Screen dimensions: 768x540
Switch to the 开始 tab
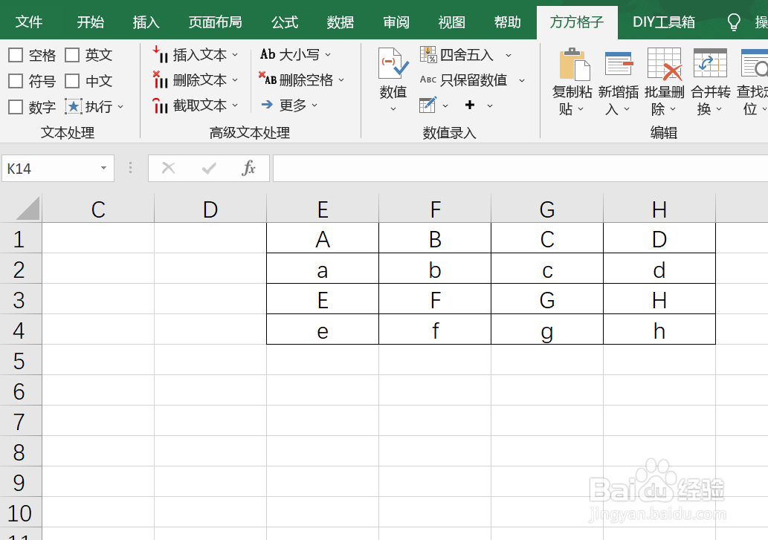91,22
